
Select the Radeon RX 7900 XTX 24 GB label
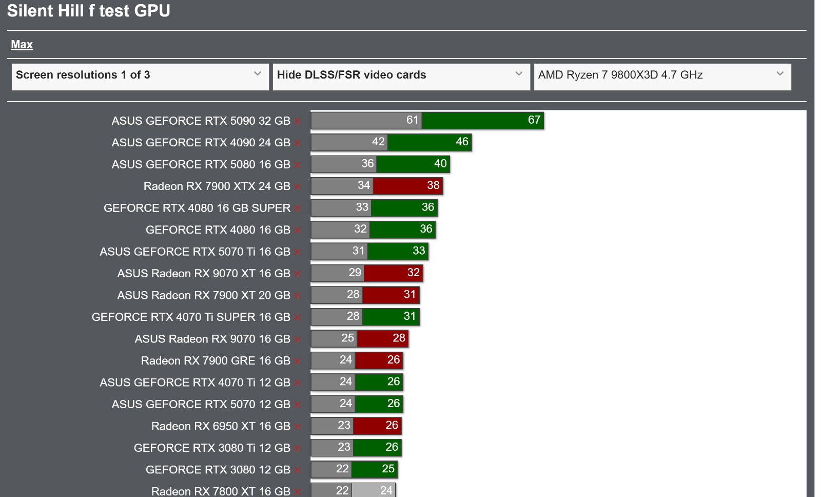point(217,186)
